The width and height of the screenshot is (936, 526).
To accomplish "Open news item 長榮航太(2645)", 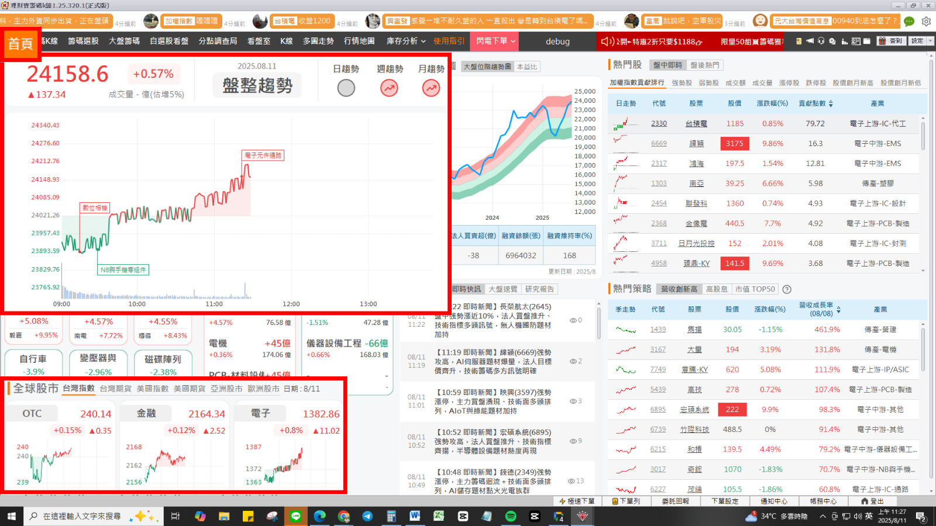I will point(493,320).
